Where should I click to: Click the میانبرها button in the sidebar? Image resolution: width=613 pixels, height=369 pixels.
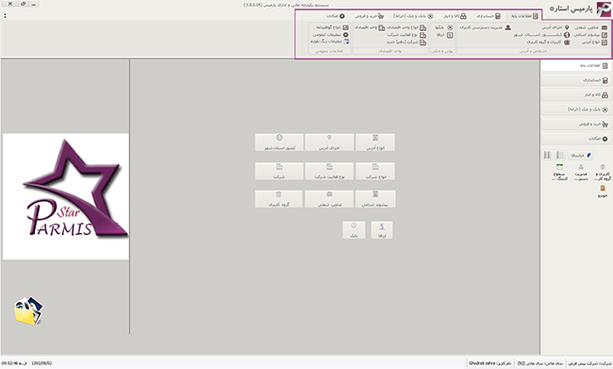581,156
